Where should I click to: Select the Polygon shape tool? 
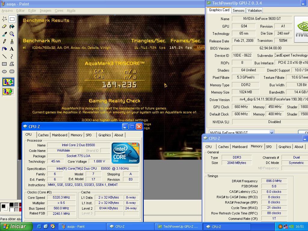tap(12, 64)
